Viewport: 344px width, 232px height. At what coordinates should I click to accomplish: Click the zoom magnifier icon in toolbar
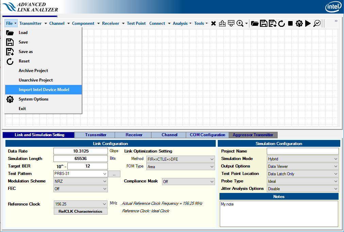[240, 23]
